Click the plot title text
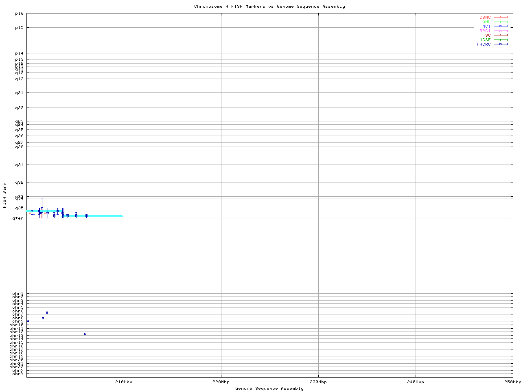Image resolution: width=521 pixels, height=391 pixels. (269, 7)
